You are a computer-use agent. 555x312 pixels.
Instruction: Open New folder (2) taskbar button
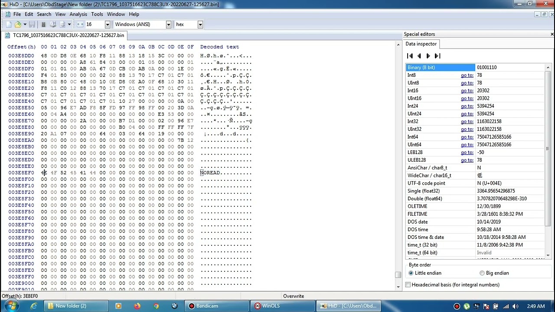[x=76, y=306]
